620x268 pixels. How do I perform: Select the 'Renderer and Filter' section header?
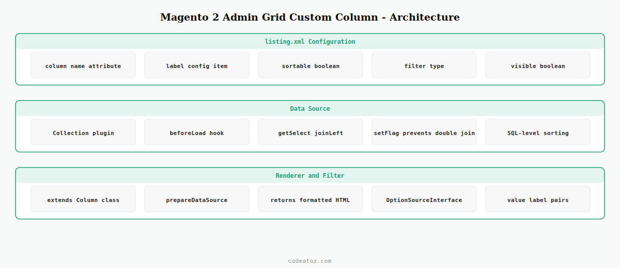tap(310, 176)
